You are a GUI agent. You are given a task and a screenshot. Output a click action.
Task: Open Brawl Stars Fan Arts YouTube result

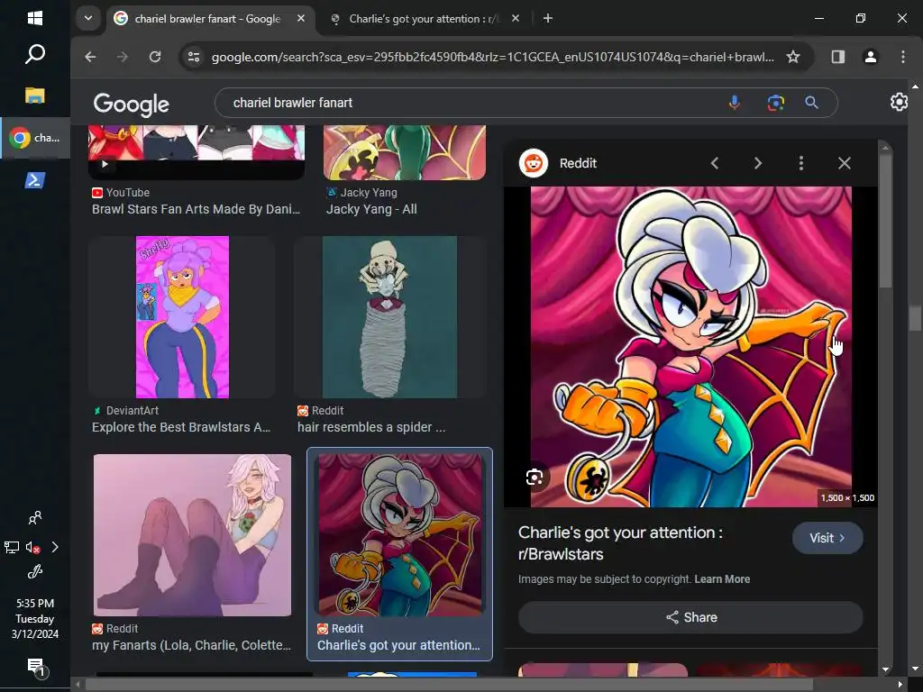pos(196,209)
